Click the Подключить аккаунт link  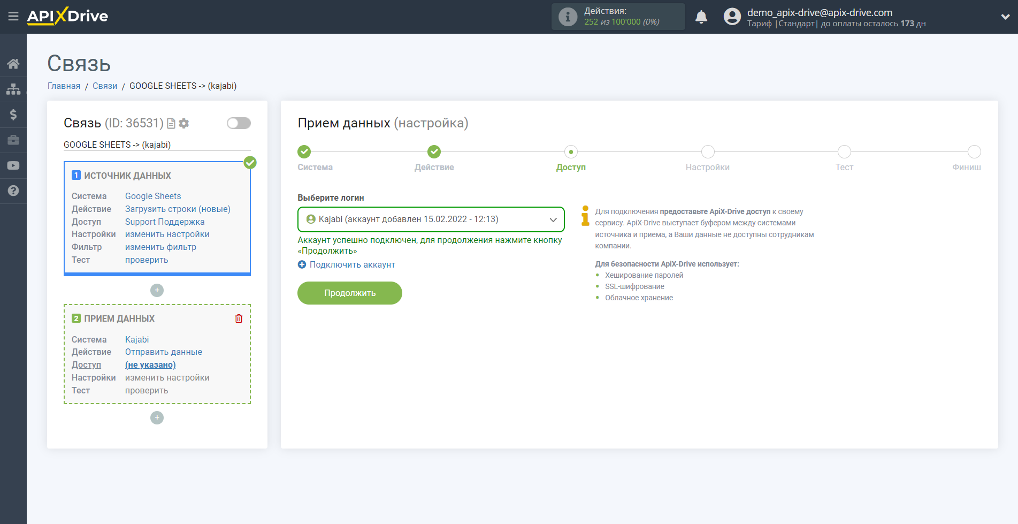coord(353,264)
